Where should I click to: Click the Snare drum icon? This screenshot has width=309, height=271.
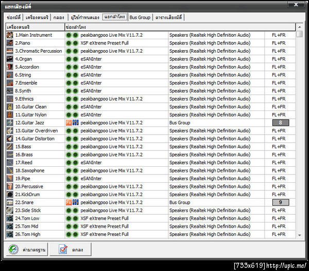point(10,202)
